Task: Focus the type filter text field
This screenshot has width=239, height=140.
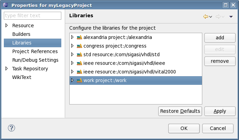Action: (33, 16)
